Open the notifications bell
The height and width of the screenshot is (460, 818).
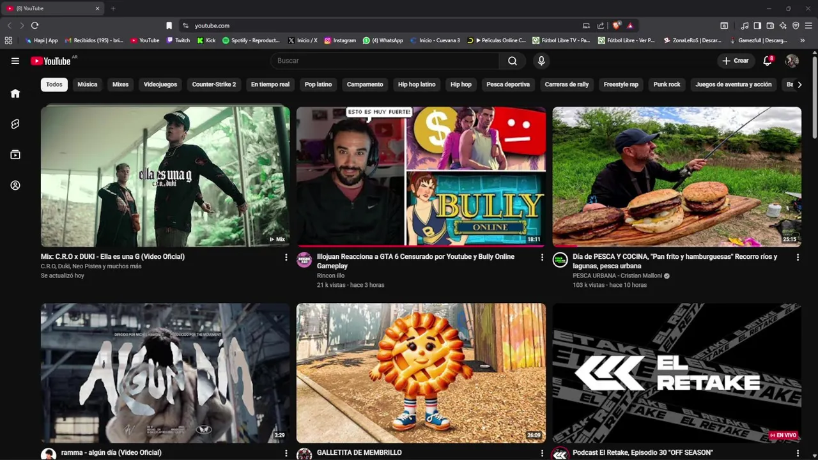768,61
